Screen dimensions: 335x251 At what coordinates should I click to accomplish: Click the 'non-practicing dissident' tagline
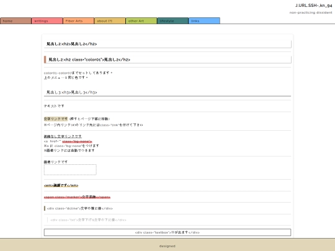coord(311,12)
